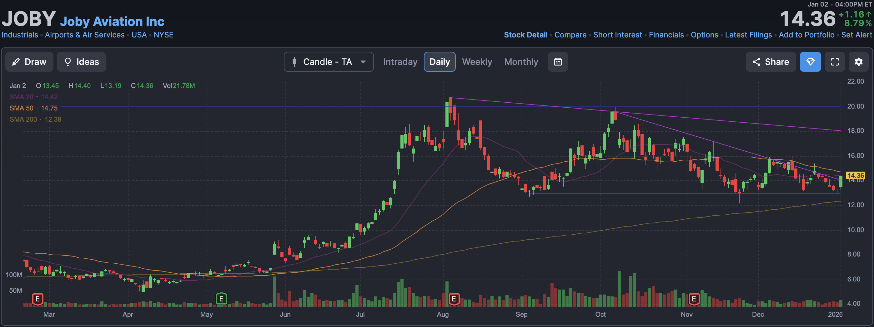Click the Joby Aviation Inc company name
This screenshot has width=874, height=327.
click(x=112, y=21)
